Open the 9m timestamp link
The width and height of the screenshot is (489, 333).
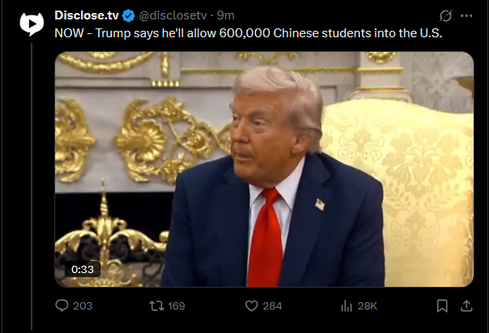click(225, 15)
